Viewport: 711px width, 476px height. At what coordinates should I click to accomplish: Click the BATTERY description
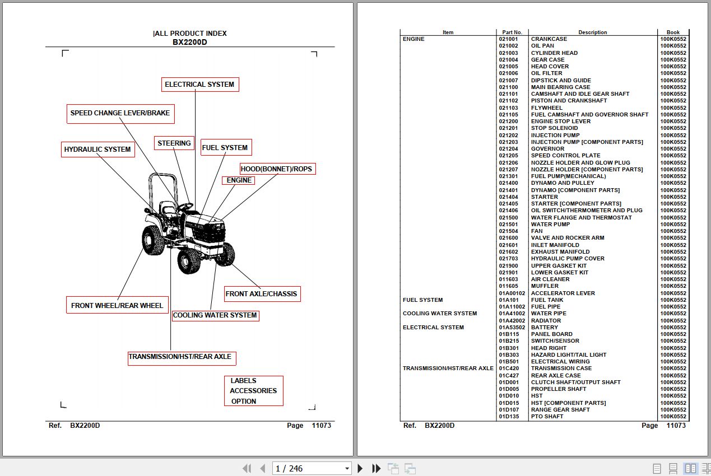545,328
